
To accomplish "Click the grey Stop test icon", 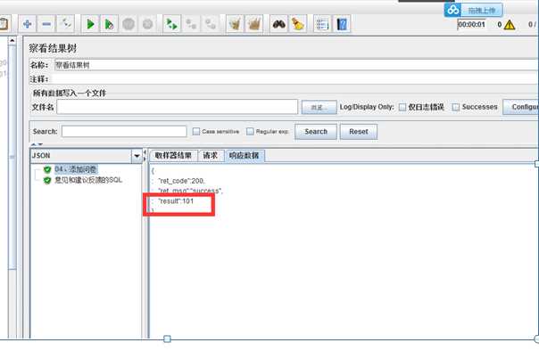I will pos(129,24).
